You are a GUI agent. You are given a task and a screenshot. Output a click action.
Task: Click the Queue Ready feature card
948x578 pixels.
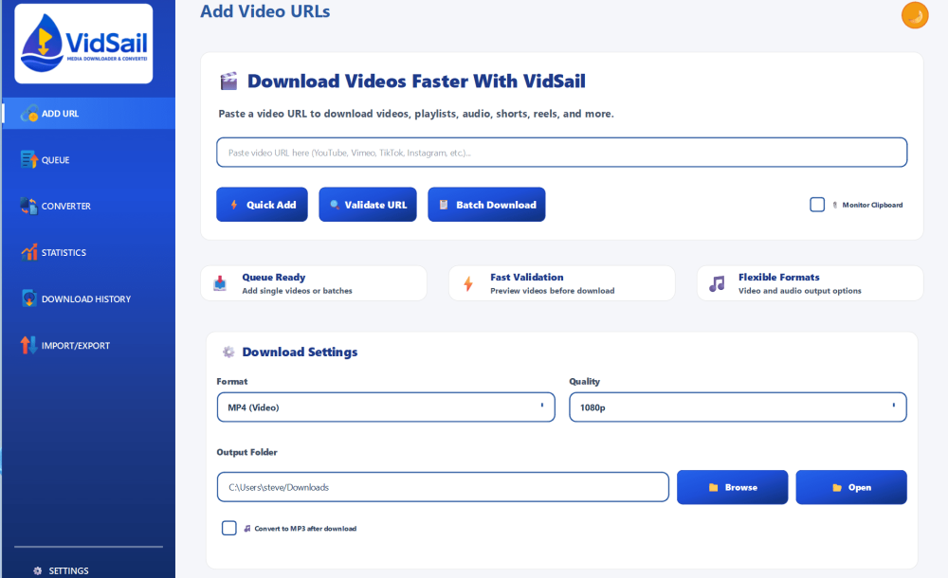[313, 283]
